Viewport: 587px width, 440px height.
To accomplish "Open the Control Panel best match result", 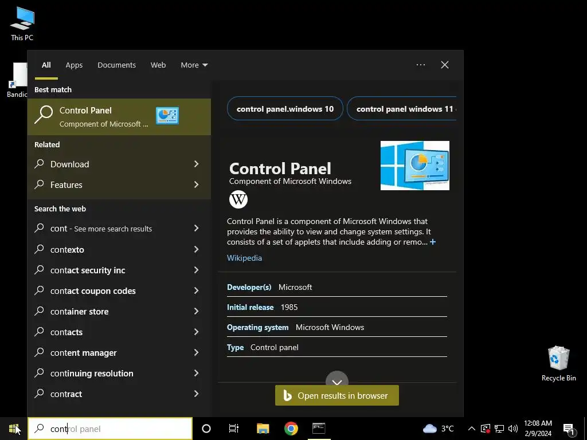I will 119,117.
